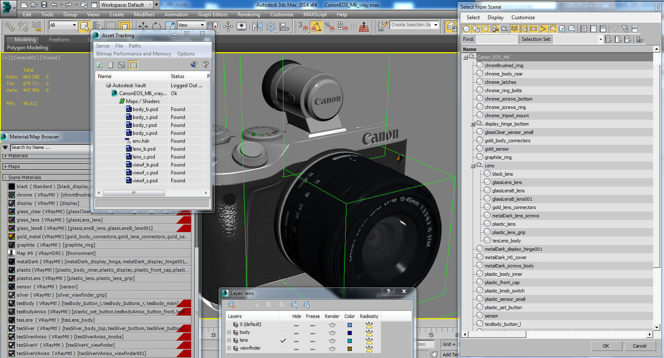The image size is (664, 358).
Task: Click the Bind to Space Warp icon
Action: [x=37, y=26]
